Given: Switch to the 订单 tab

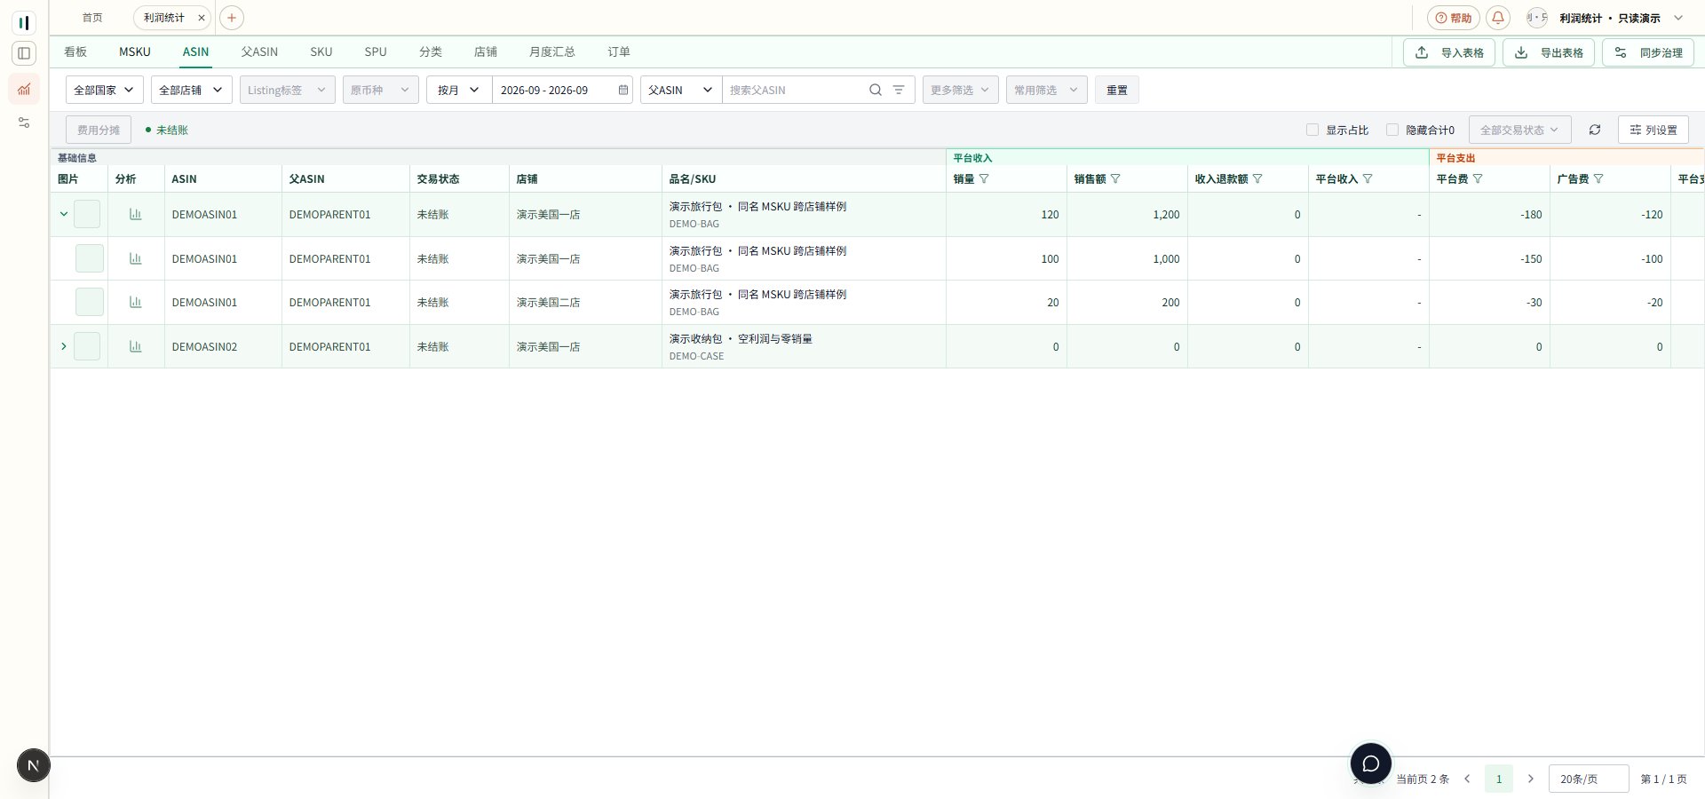Looking at the screenshot, I should tap(619, 51).
